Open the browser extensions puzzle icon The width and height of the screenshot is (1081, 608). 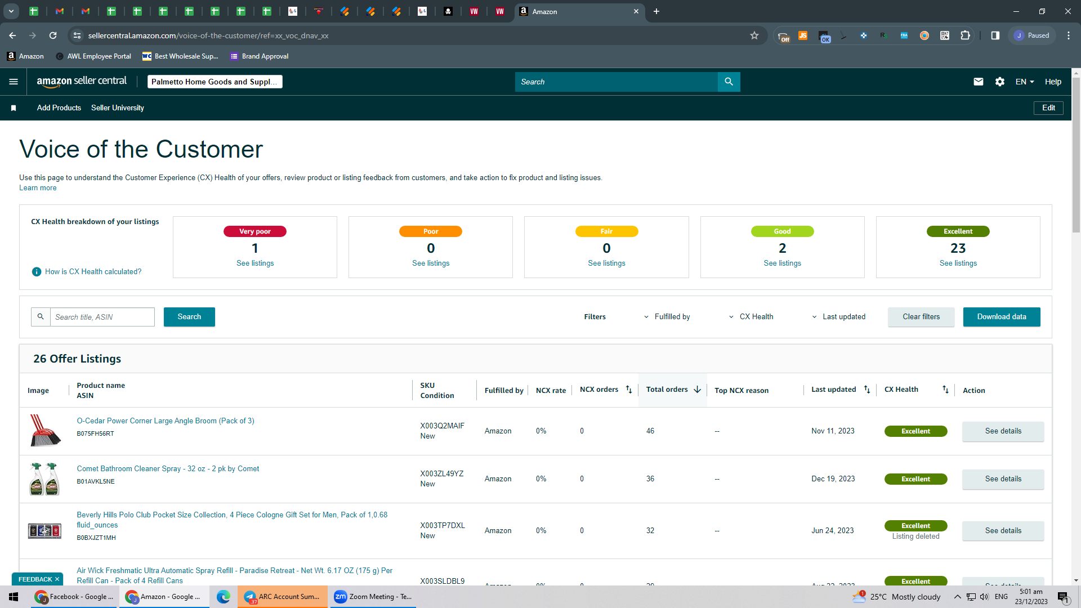[x=965, y=35]
